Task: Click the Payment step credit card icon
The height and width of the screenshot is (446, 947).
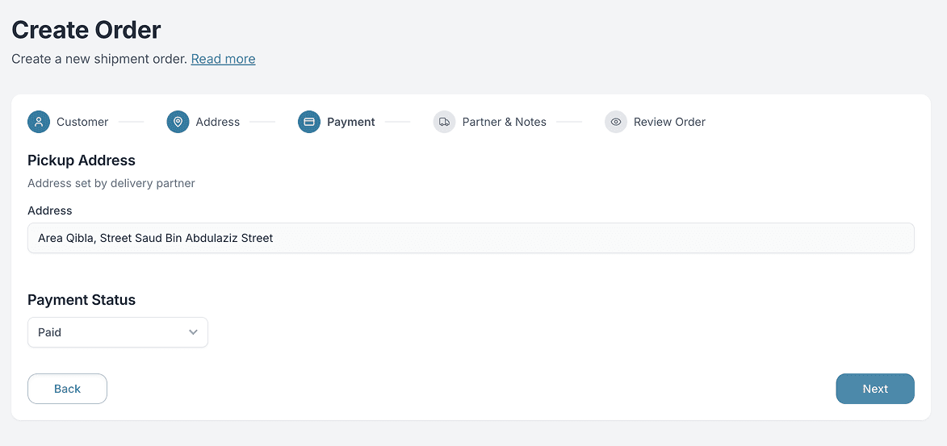Action: [x=309, y=122]
